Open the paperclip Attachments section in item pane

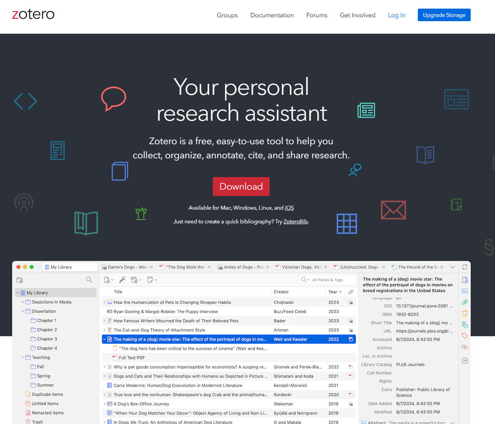[465, 302]
